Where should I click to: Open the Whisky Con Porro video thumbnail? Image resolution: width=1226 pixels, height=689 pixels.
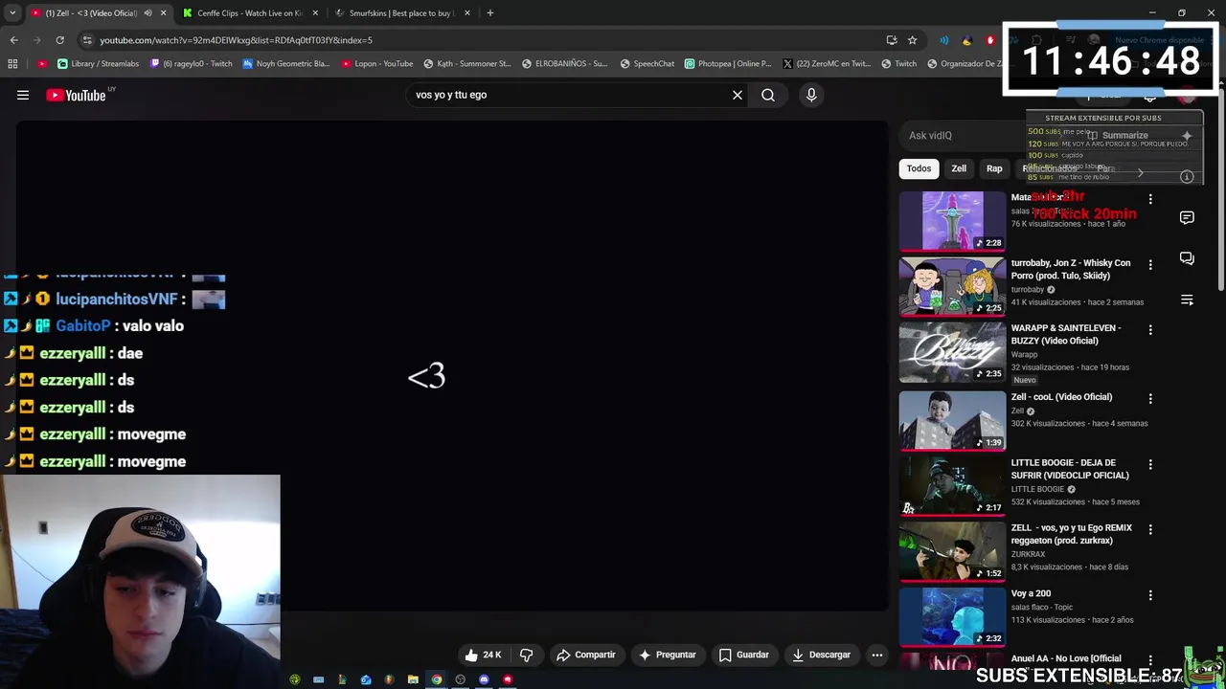click(x=952, y=286)
